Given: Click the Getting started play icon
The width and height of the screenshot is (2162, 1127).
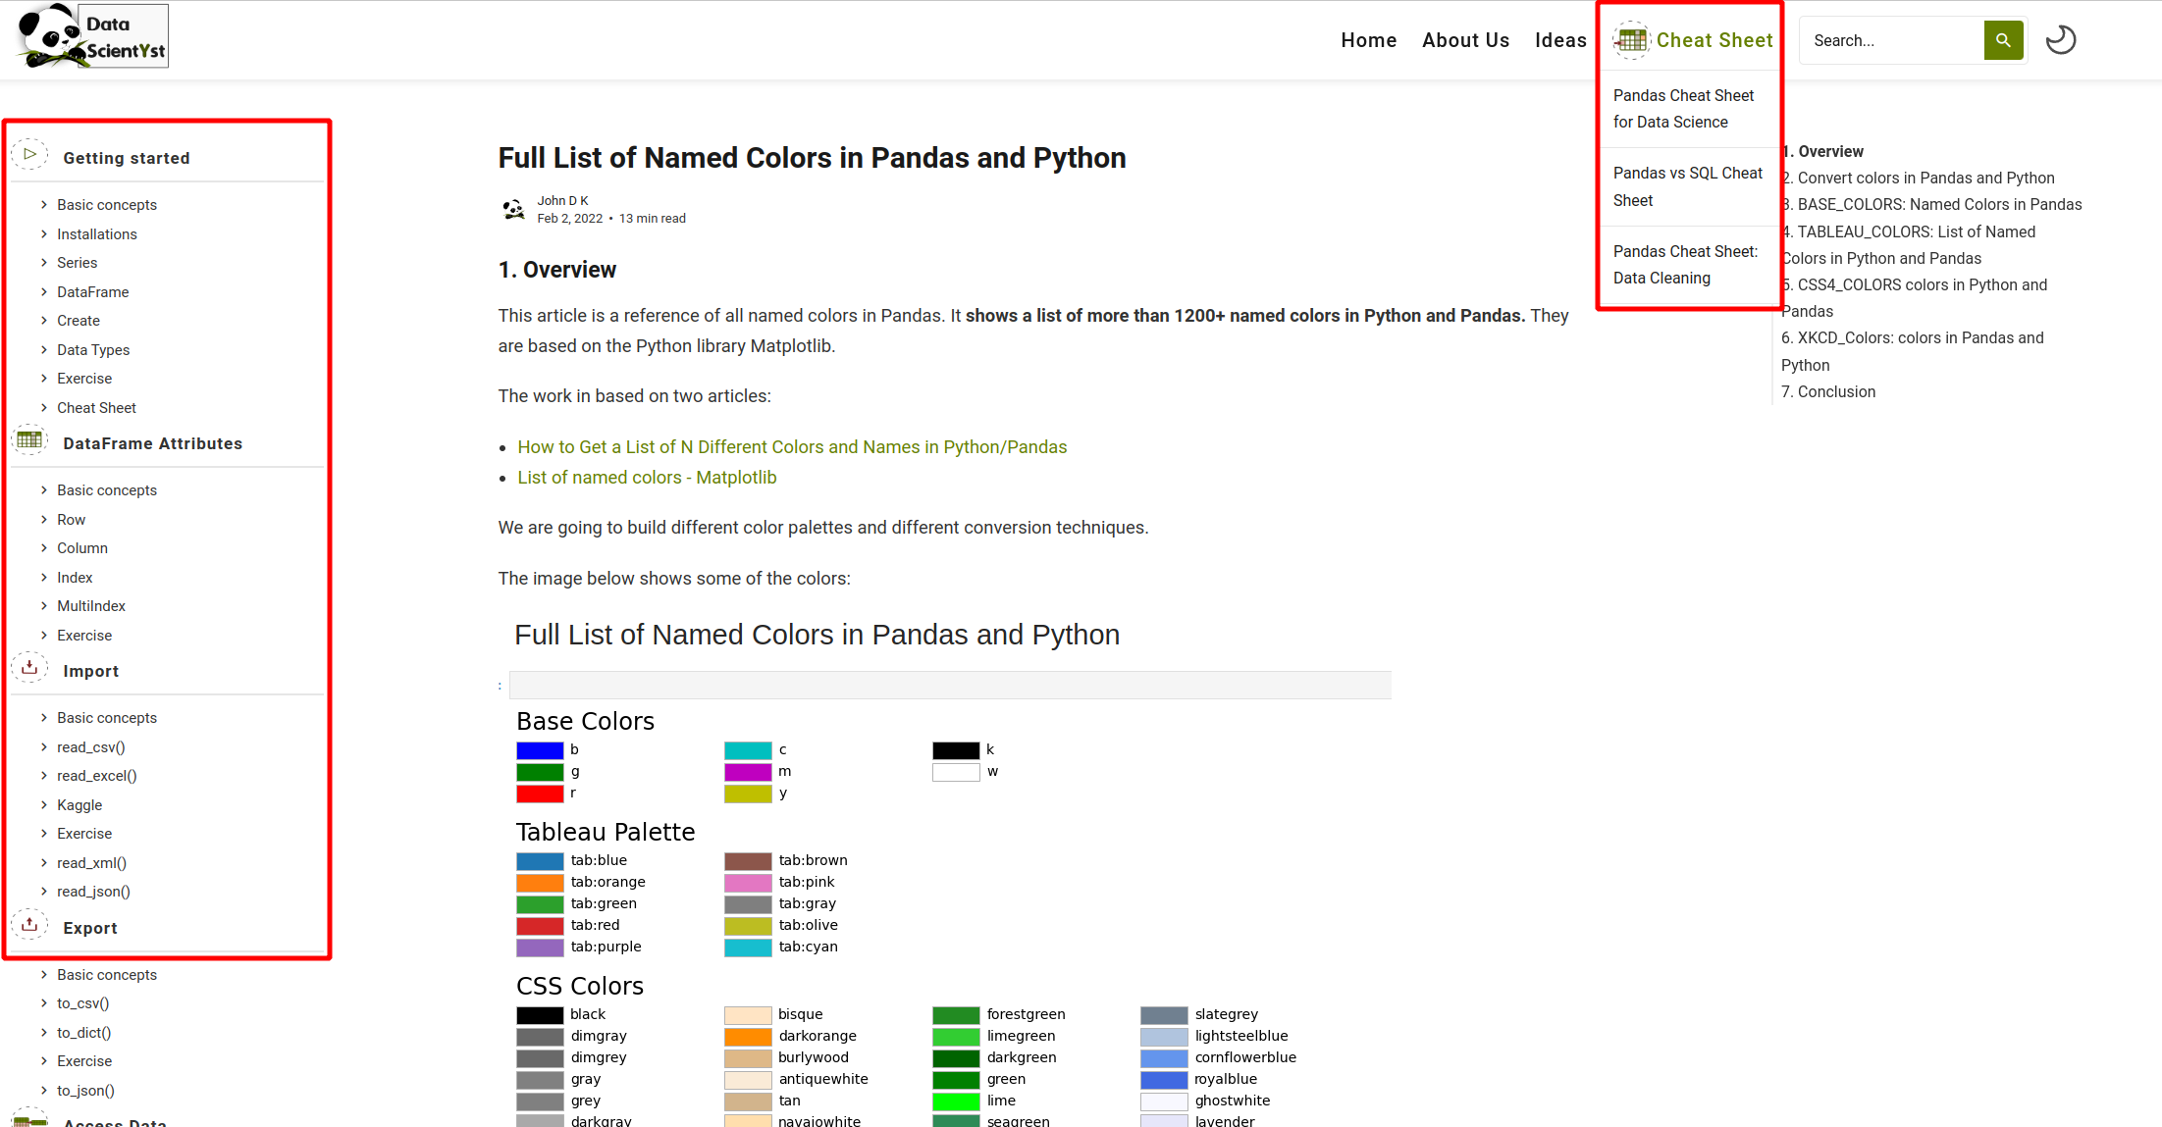Looking at the screenshot, I should [x=29, y=155].
